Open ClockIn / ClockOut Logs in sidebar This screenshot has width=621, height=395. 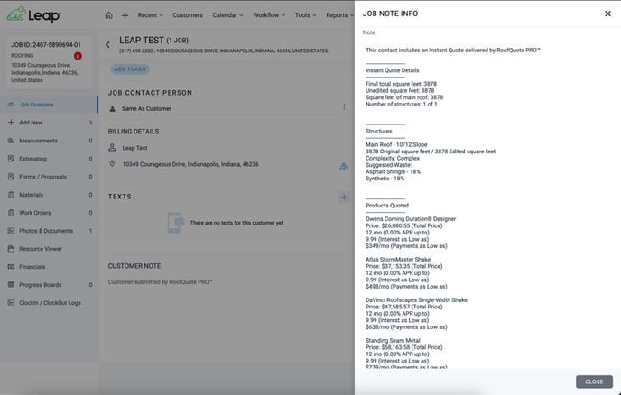click(49, 303)
